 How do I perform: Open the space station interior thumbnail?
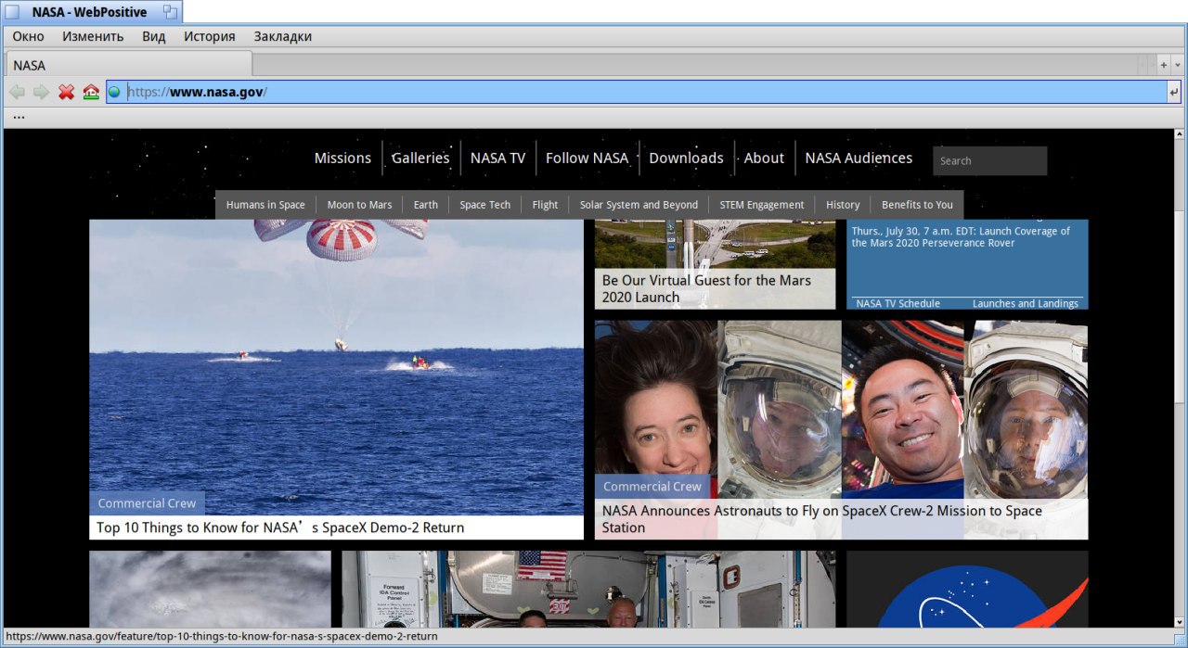pos(588,589)
